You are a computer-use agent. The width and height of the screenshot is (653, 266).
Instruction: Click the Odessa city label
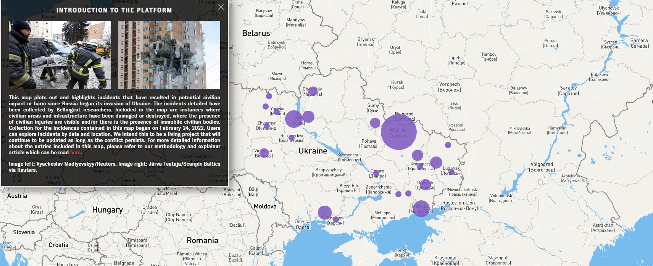click(303, 224)
